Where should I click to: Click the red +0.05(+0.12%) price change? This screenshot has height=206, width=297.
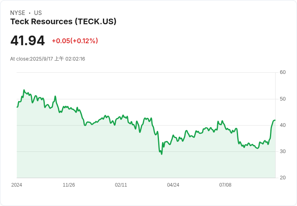(x=75, y=41)
